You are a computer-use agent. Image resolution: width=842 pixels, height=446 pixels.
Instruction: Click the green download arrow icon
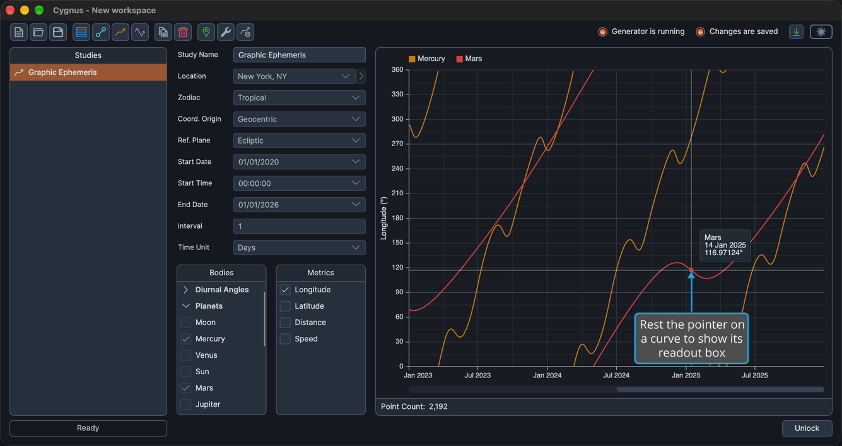click(x=797, y=32)
